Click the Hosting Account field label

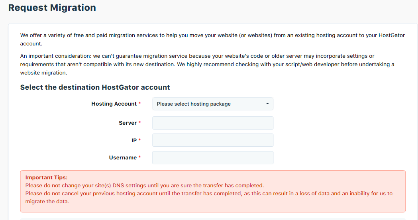click(x=114, y=104)
